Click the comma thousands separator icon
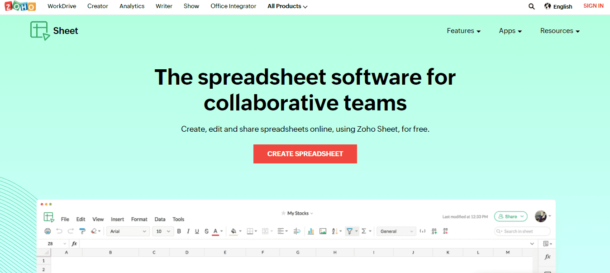This screenshot has height=273, width=610. (x=422, y=231)
